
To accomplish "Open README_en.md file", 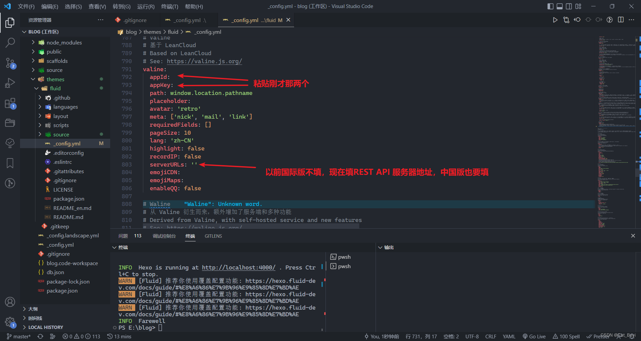I will click(72, 208).
